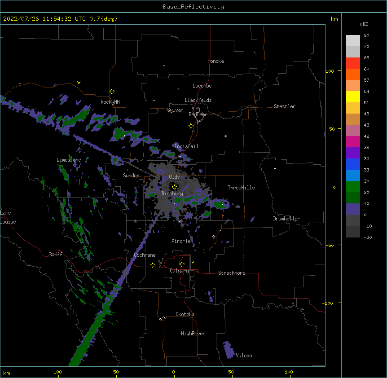Viewport: 387px width, 378px height.
Task: Click the Innisfail city label
Action: [x=186, y=146]
